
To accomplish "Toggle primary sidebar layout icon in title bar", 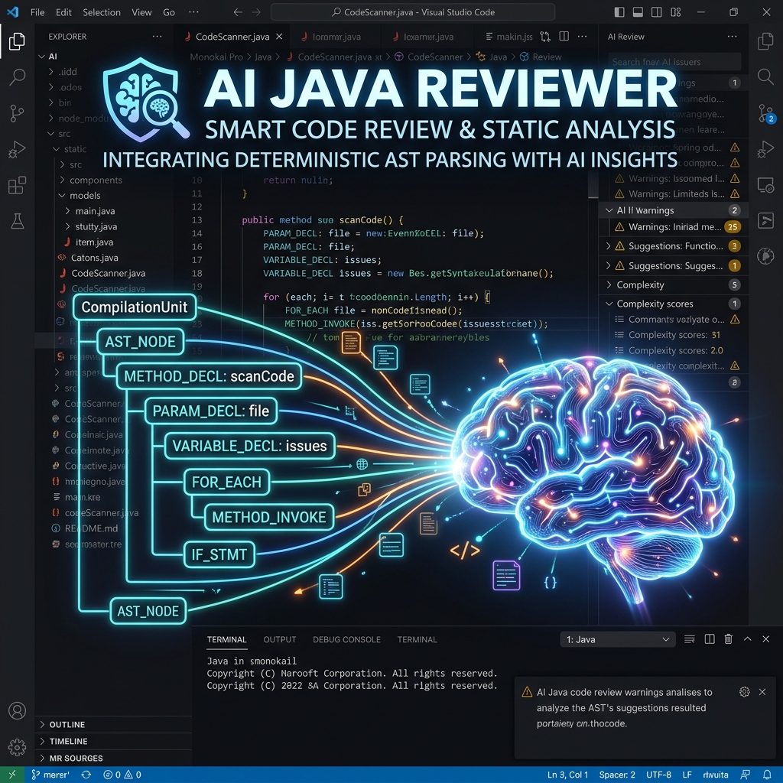I will (x=619, y=12).
